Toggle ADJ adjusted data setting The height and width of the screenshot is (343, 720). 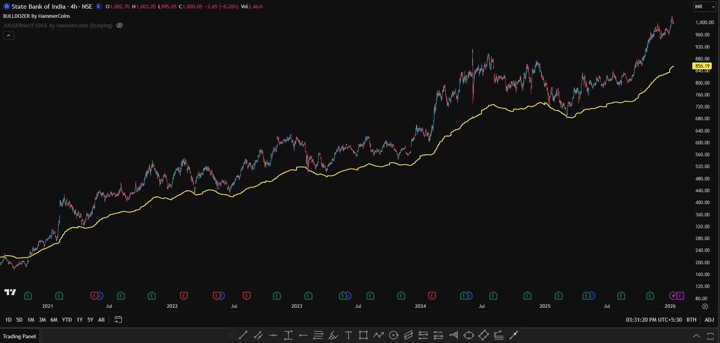coord(709,320)
